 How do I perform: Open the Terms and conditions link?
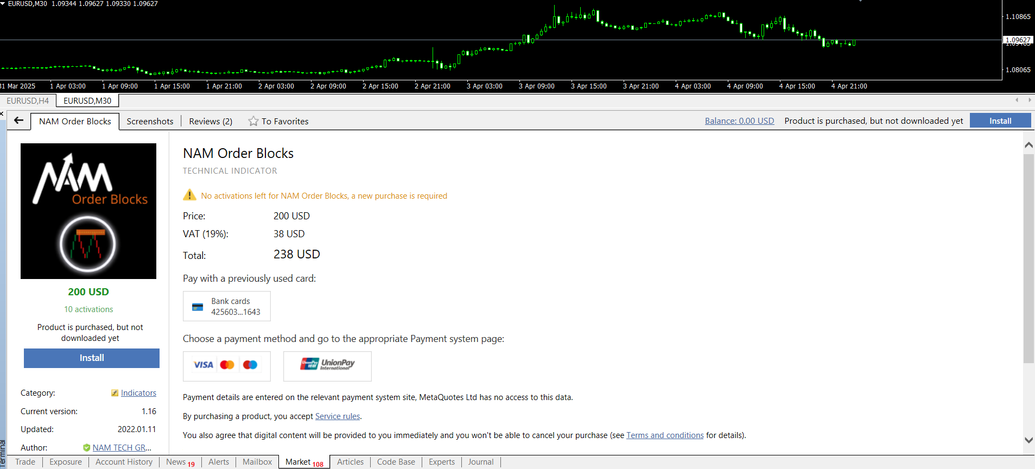pyautogui.click(x=665, y=435)
